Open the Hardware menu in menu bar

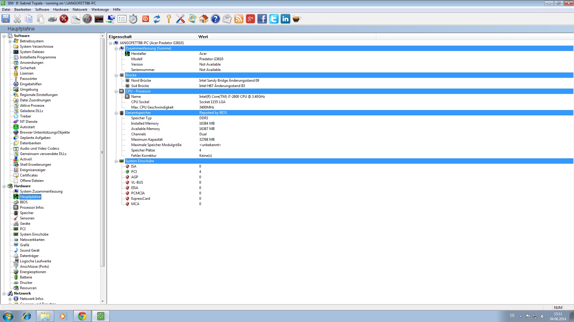click(61, 10)
